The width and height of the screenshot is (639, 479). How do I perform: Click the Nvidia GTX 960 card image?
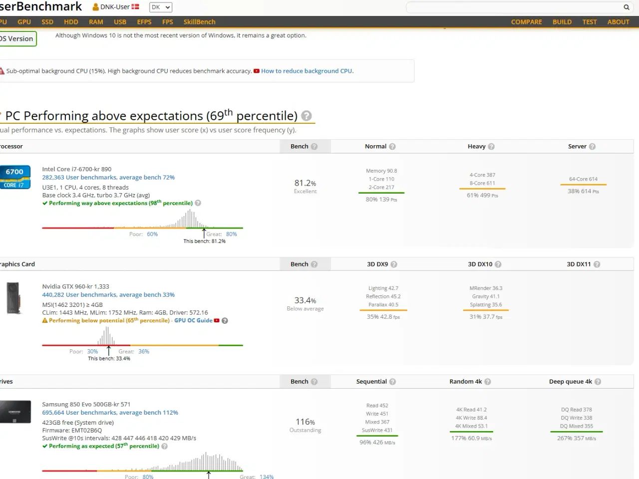pyautogui.click(x=13, y=298)
